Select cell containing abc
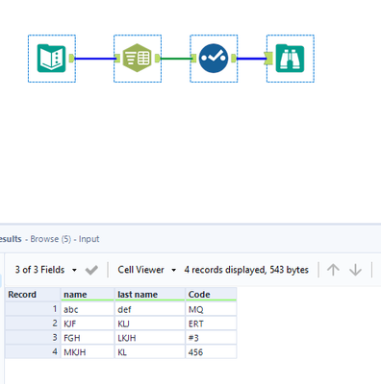The width and height of the screenshot is (381, 384). tap(88, 309)
